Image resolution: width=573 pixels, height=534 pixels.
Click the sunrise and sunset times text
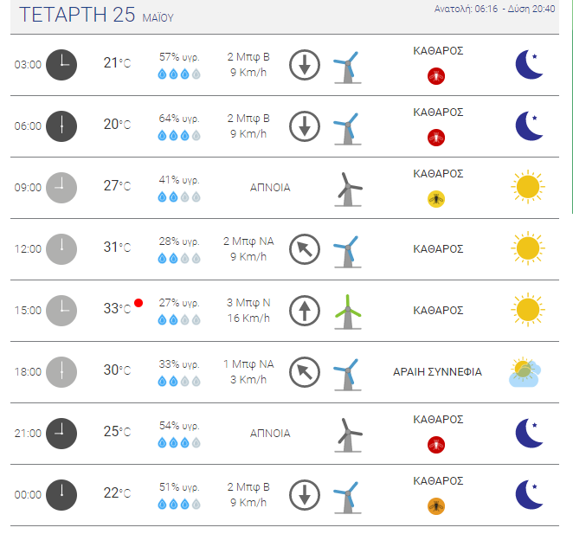tap(494, 9)
